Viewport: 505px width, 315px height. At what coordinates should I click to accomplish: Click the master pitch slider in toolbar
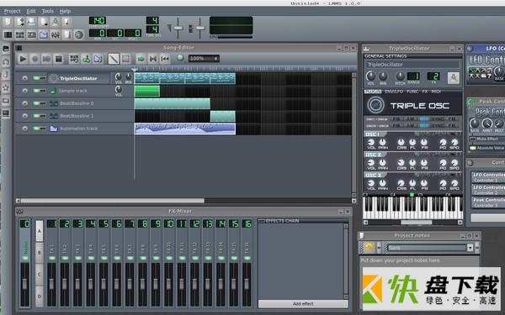click(x=200, y=29)
